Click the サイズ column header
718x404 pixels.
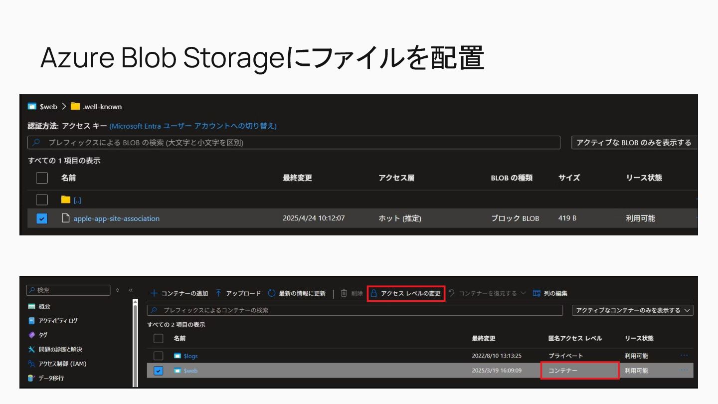coord(569,178)
